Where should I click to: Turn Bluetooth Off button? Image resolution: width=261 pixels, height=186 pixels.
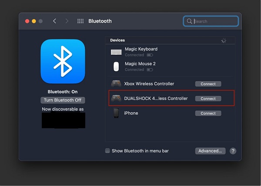click(x=63, y=100)
